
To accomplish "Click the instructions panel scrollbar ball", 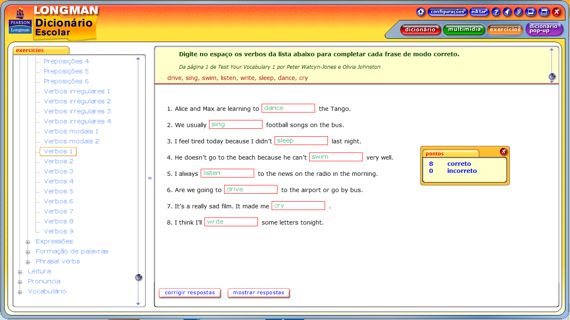I will [552, 77].
